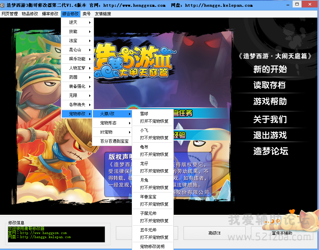Visit 造梦论坛 forum link

[x=271, y=151]
